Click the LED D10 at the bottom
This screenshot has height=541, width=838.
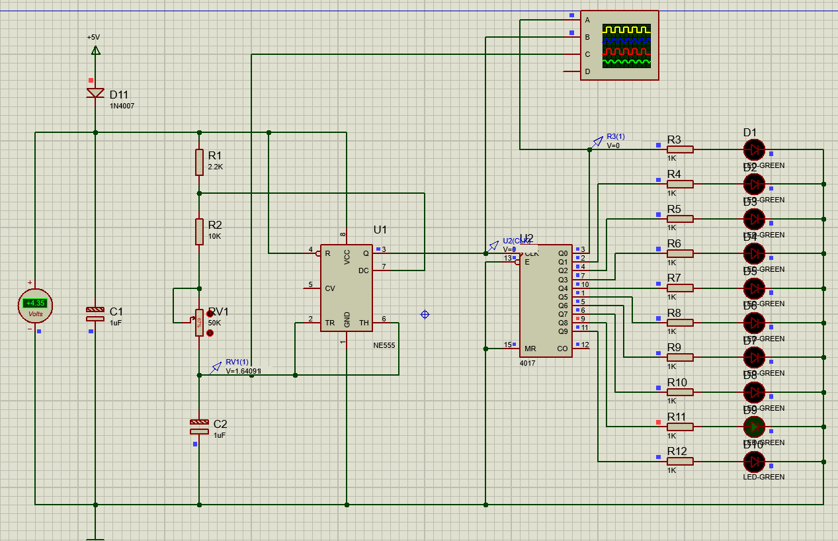click(x=753, y=462)
